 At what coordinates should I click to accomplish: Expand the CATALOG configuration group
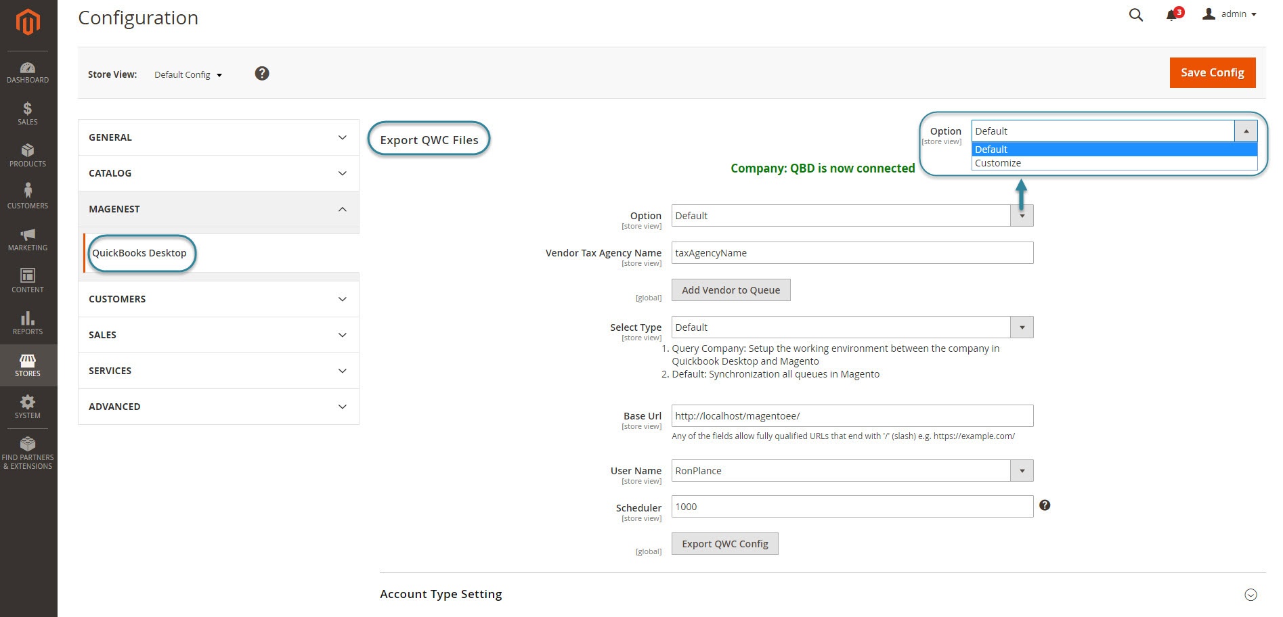[x=218, y=173]
